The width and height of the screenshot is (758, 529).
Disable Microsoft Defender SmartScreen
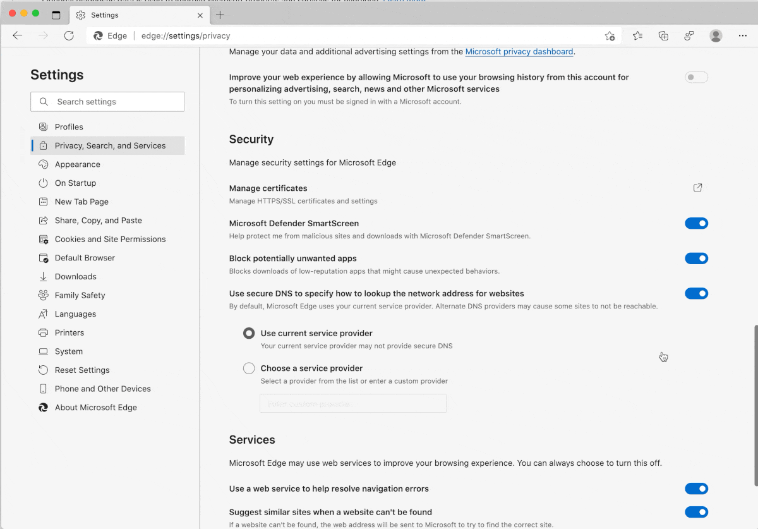point(696,223)
